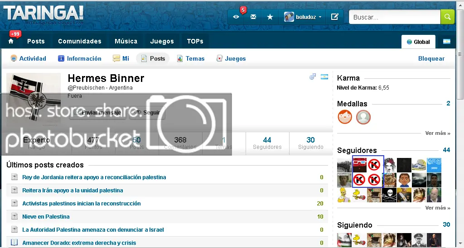Switch to the Información profile tab
Viewport: 464px width, 248px height.
tap(80, 58)
